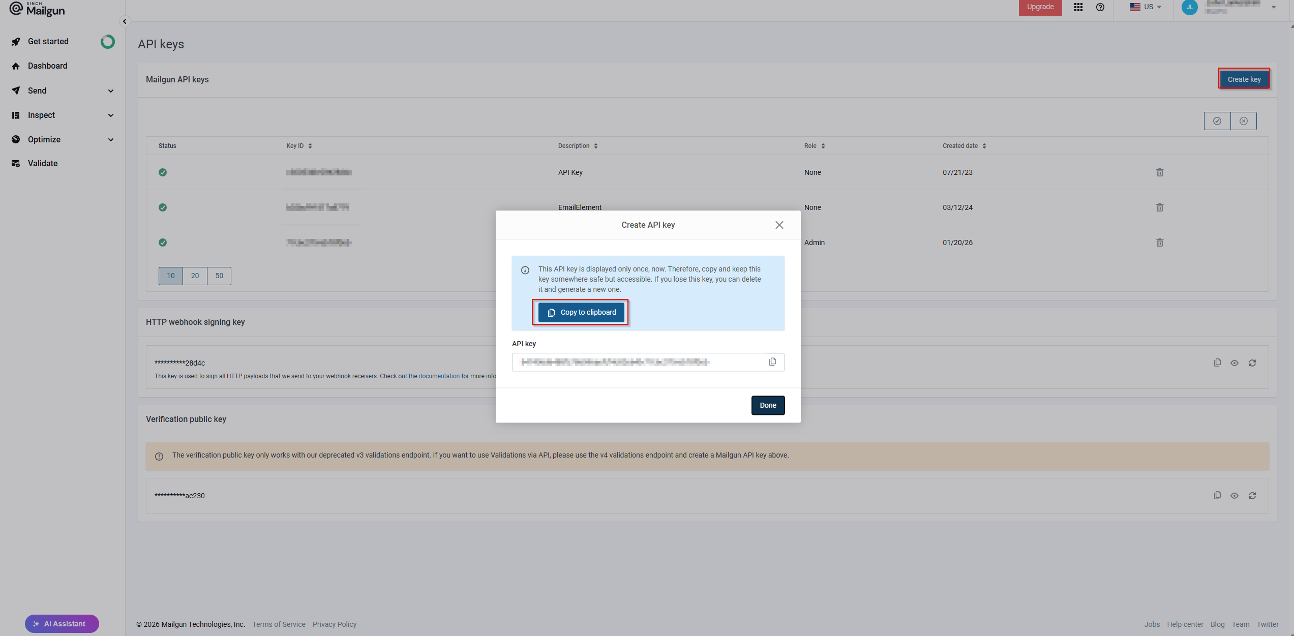Click the warning icon in deprecation notice

click(159, 456)
